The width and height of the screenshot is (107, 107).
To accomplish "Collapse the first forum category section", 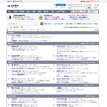I will point(97,32).
